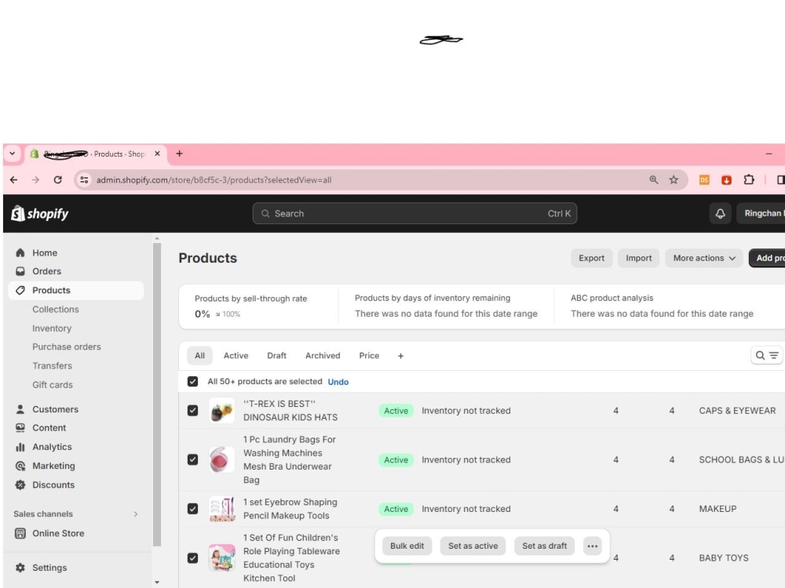
Task: Click the sidebar vertical scrollbar
Action: 157,394
